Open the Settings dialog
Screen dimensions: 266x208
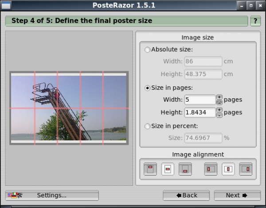[x=52, y=196]
